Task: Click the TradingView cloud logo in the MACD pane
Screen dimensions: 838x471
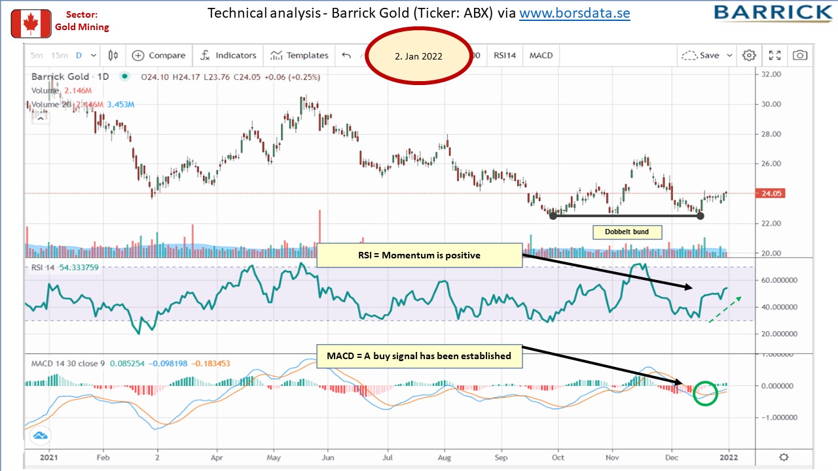Action: pyautogui.click(x=39, y=435)
